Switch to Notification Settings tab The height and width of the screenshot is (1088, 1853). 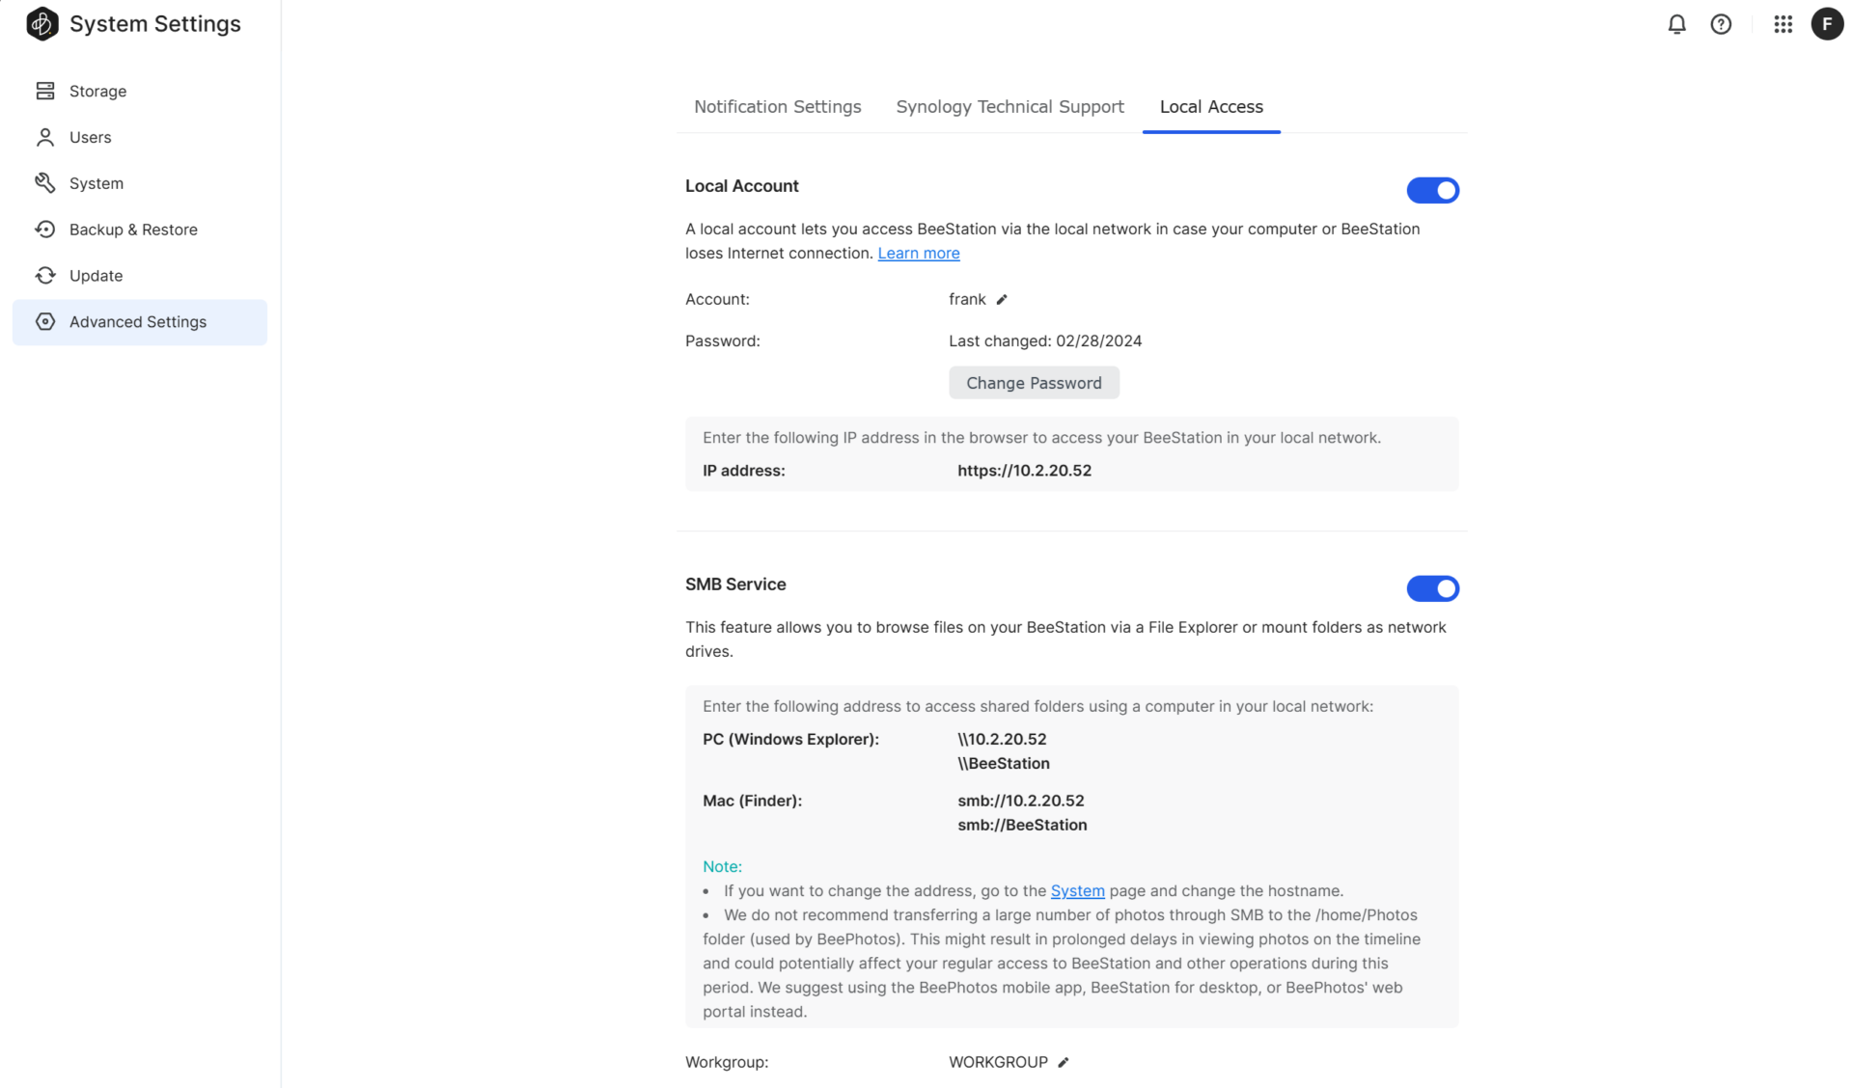click(777, 107)
